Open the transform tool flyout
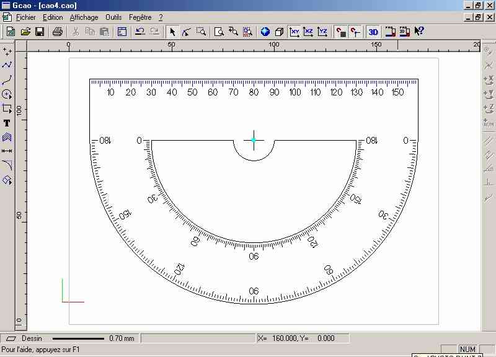The height and width of the screenshot is (357, 496). [7, 180]
